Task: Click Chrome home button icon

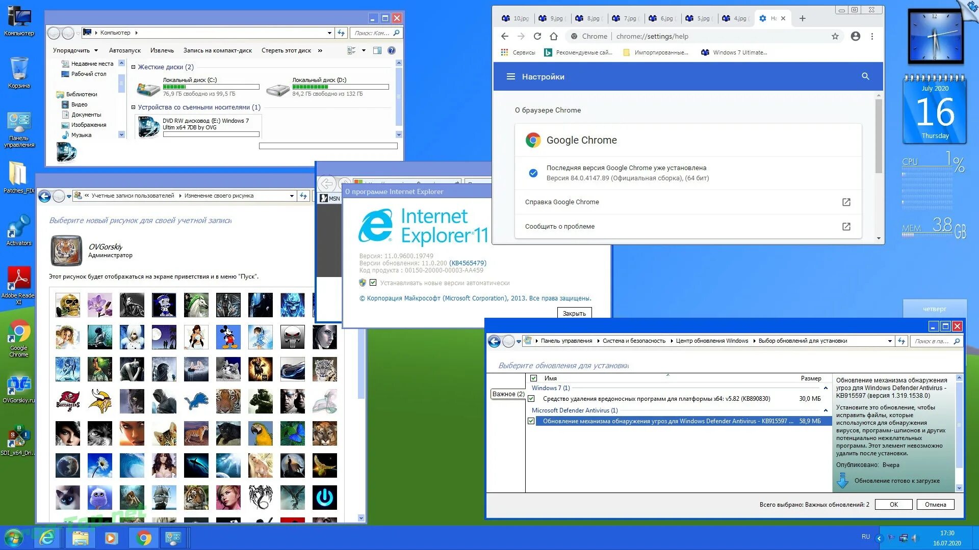Action: [x=554, y=36]
